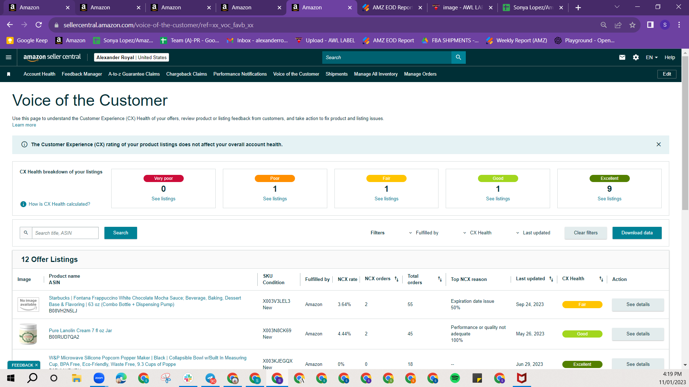689x387 pixels.
Task: Click the search magnifier button in header
Action: [458, 57]
